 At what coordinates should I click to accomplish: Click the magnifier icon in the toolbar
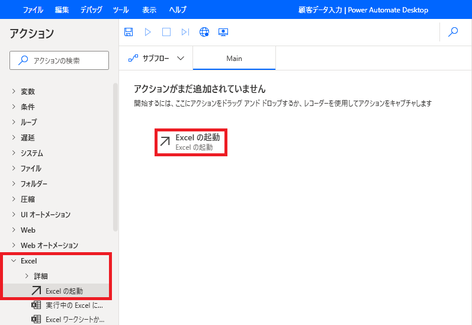point(453,31)
